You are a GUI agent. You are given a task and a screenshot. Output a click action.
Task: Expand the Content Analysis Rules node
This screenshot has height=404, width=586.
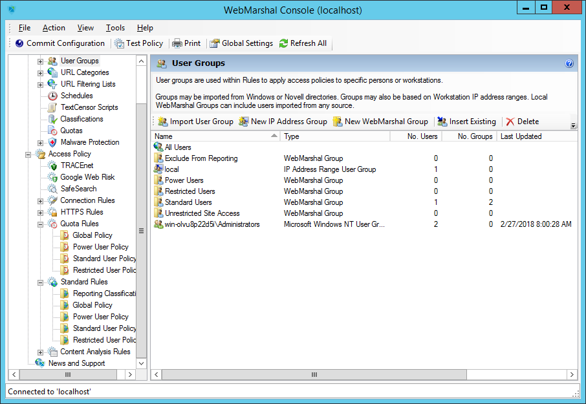click(x=40, y=352)
